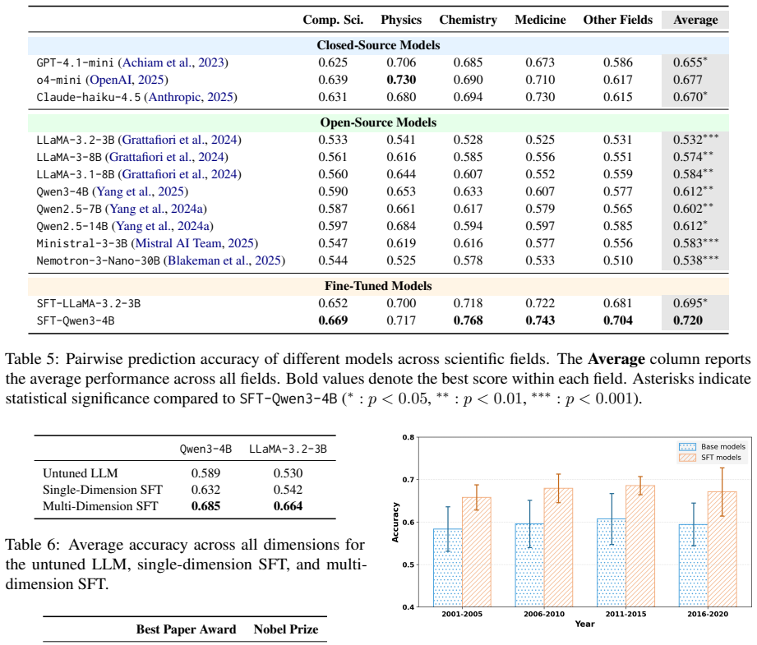Click the Comp. Sci. column header
Image resolution: width=757 pixels, height=645 pixels.
point(333,20)
